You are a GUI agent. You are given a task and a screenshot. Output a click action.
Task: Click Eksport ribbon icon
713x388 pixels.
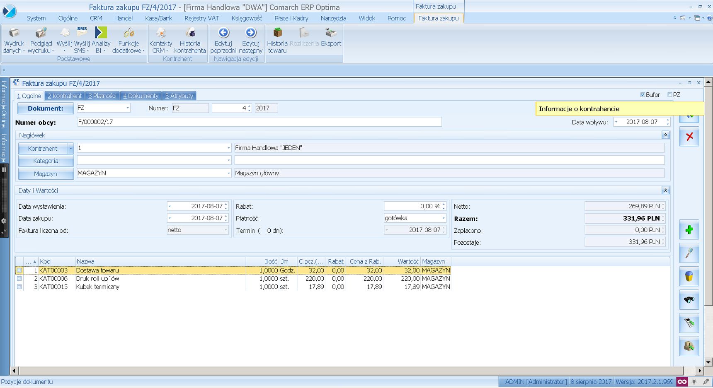pos(331,37)
